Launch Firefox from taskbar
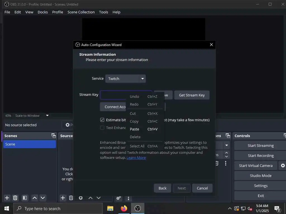The height and width of the screenshot is (214, 286). coord(124,208)
